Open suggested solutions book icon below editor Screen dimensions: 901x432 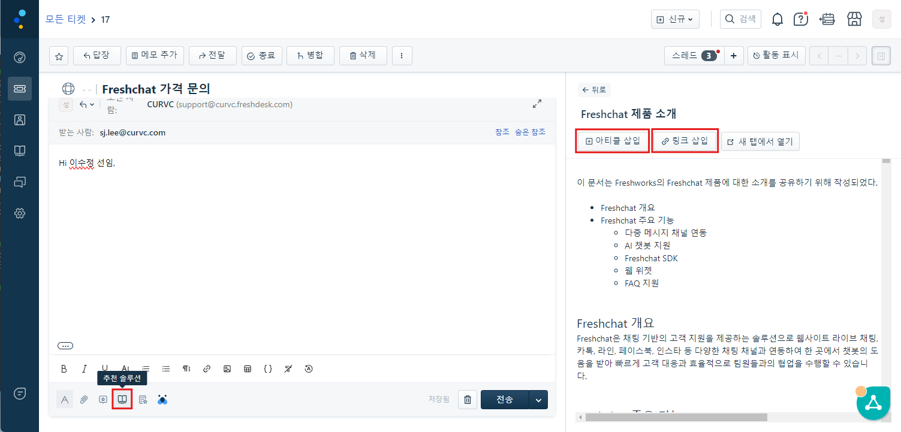point(122,399)
